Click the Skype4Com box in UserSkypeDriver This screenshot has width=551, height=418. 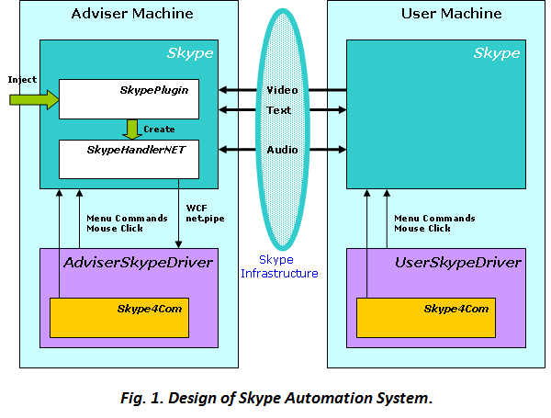[x=426, y=318]
